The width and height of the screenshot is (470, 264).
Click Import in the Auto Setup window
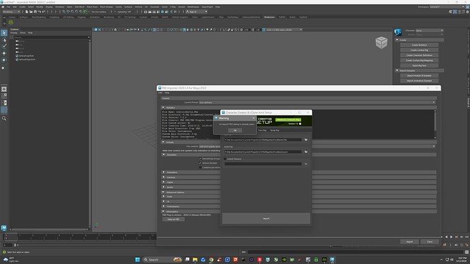[x=266, y=218]
